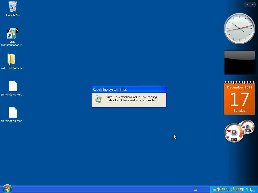Image resolution: width=258 pixels, height=193 pixels.
Task: Click the Safely Remove Hardware tray icon
Action: click(228, 189)
